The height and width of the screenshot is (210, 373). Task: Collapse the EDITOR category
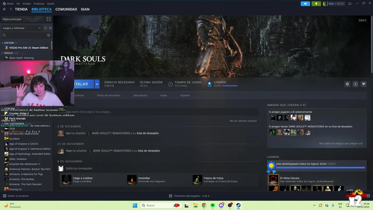[3, 43]
